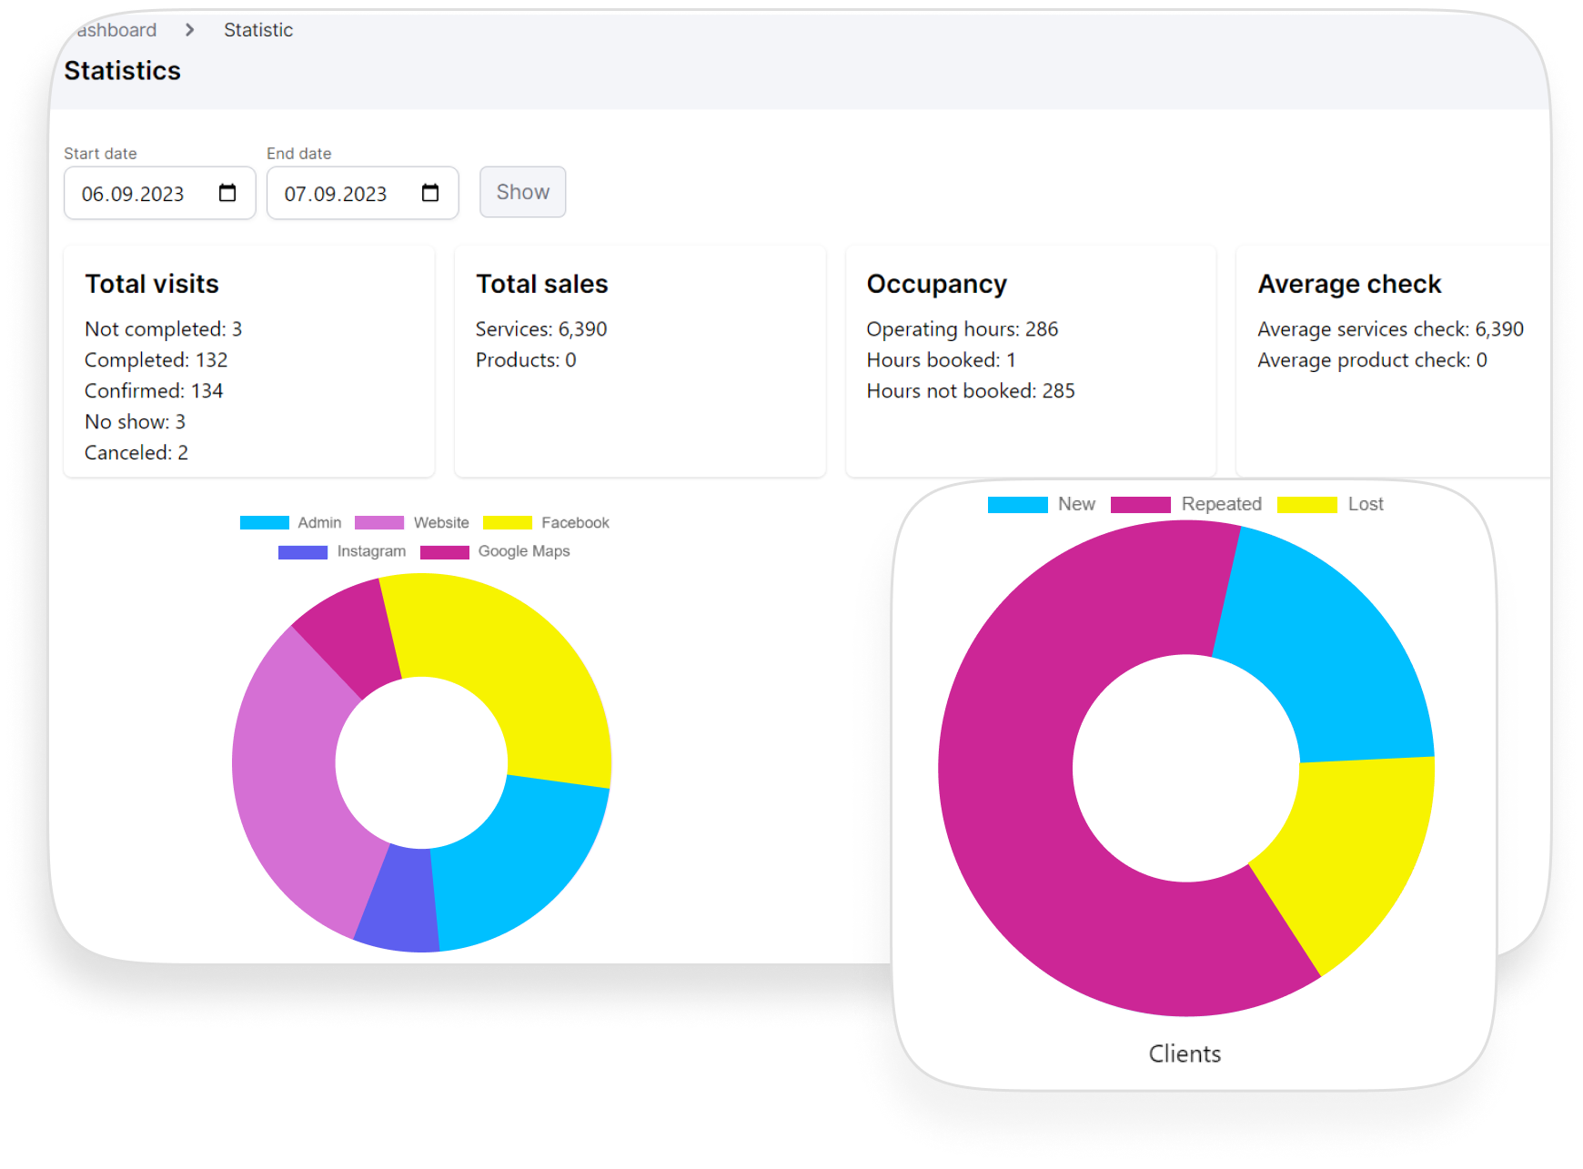Hide the Repeated clients legend entry
The image size is (1583, 1169).
1185,504
